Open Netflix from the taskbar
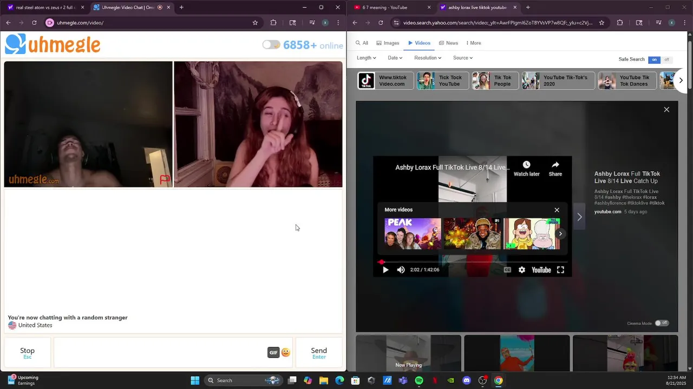 [x=435, y=380]
